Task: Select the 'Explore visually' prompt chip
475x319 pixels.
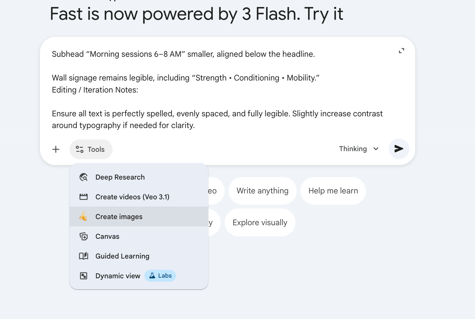Action: [260, 222]
